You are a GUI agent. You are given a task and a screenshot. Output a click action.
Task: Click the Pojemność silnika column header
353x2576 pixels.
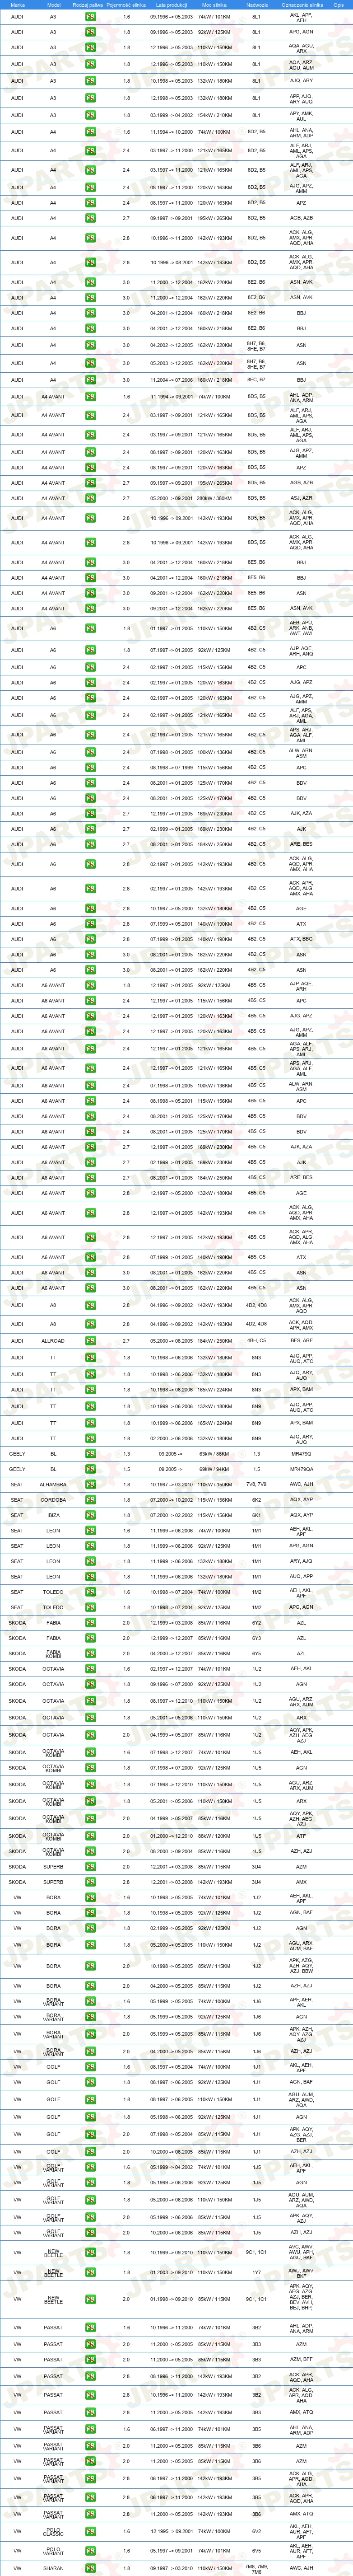[x=126, y=5]
